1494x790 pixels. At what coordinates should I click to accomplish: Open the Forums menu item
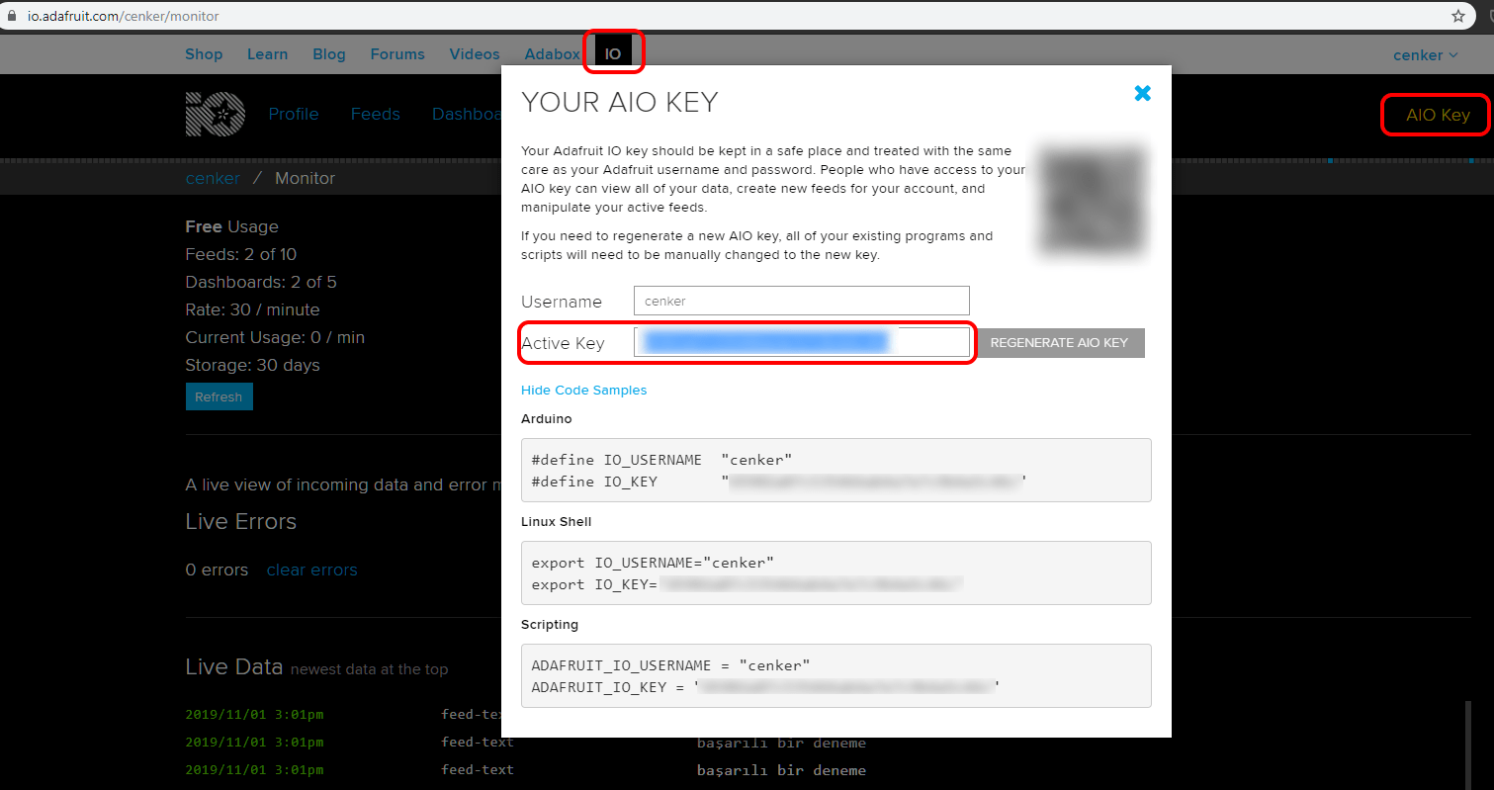tap(397, 54)
